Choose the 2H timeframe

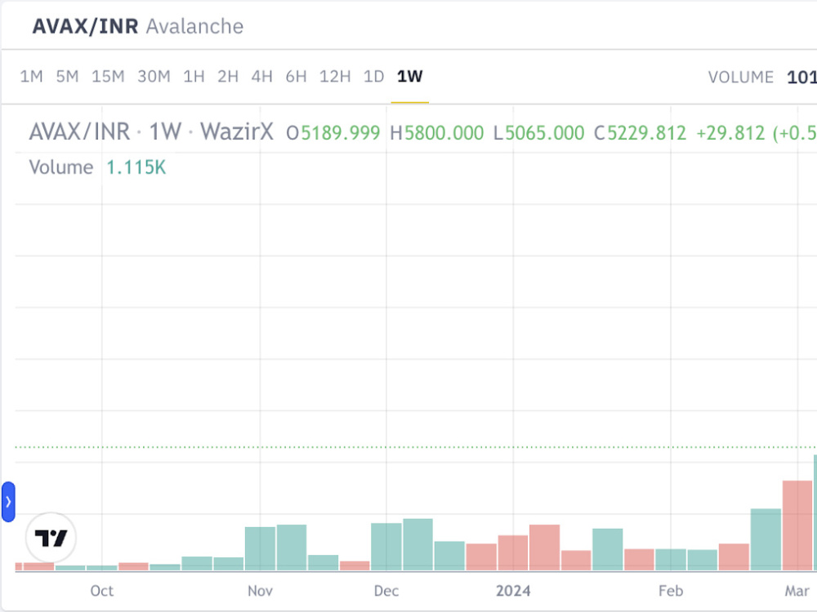228,77
